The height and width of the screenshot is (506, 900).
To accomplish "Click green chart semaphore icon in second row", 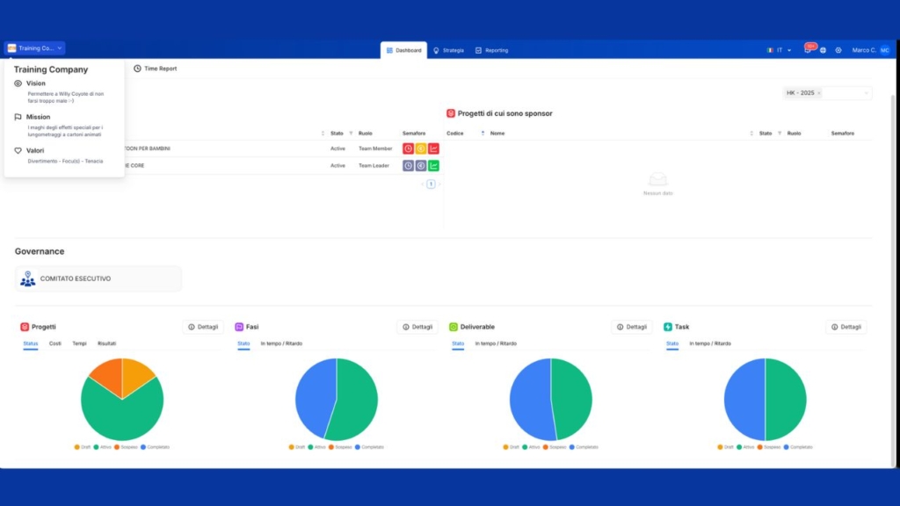I will (x=433, y=165).
